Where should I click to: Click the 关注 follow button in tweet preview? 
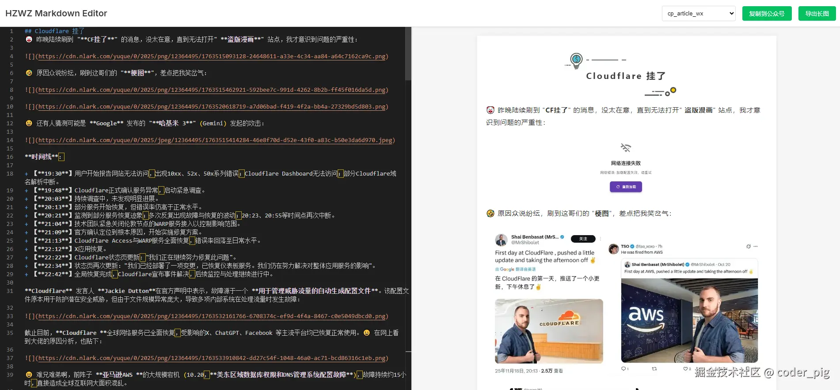tap(583, 239)
